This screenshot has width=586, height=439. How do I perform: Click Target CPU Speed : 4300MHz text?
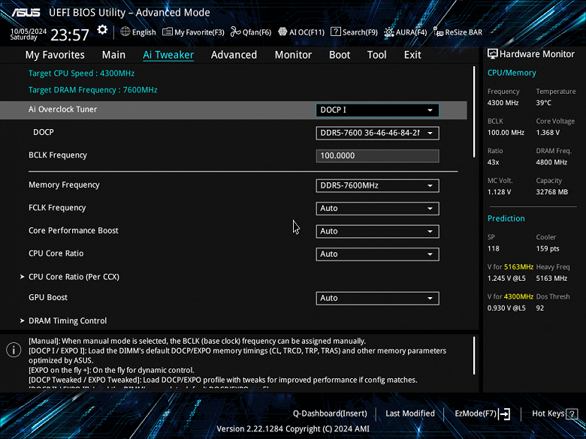[81, 74]
